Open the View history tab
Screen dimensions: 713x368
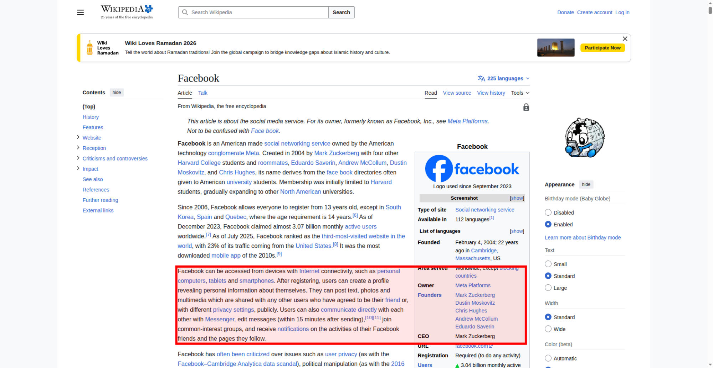pyautogui.click(x=491, y=93)
